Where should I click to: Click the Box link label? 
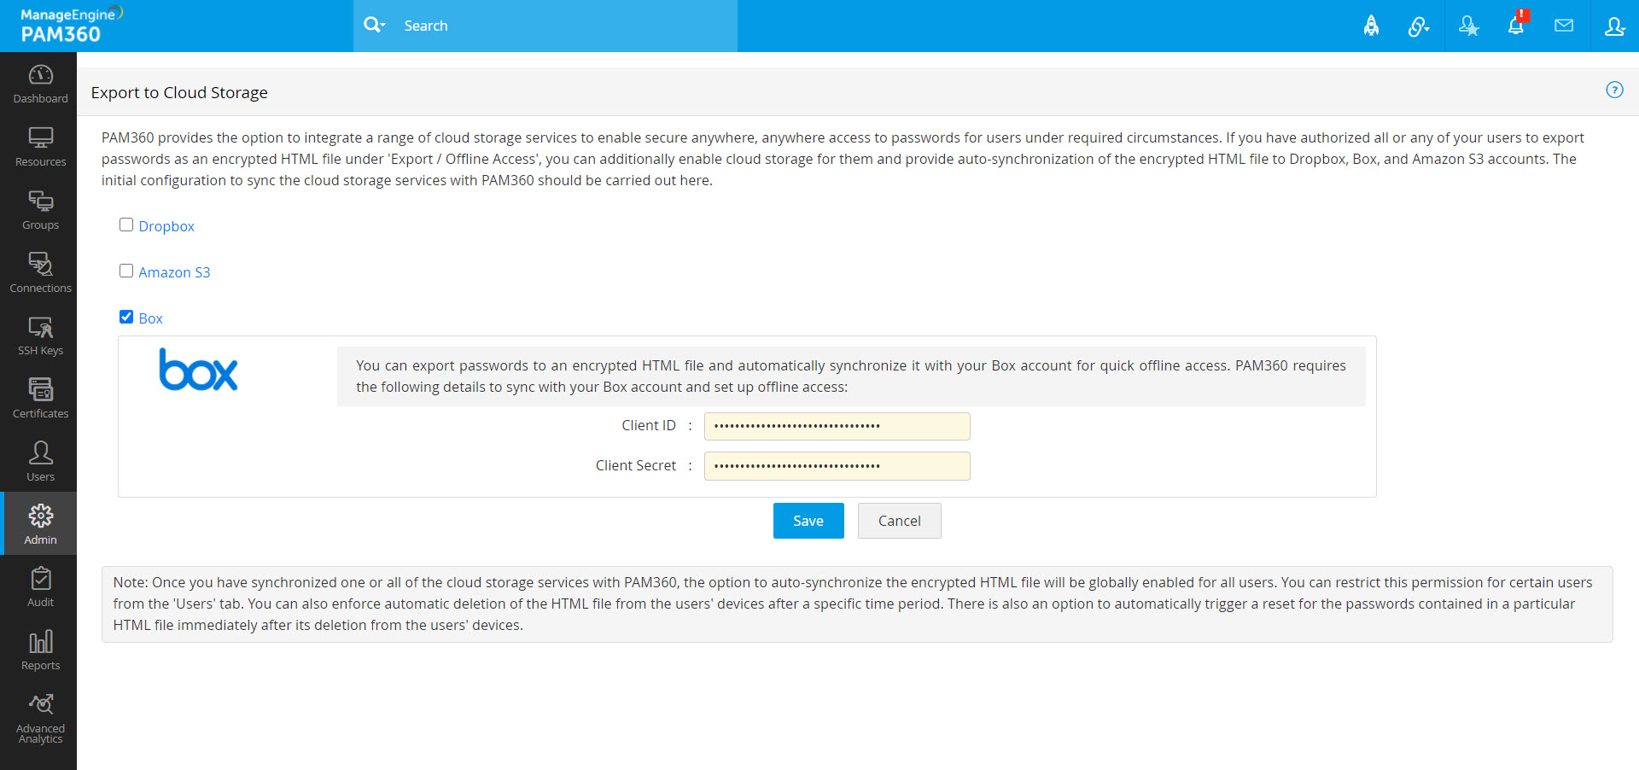(150, 318)
